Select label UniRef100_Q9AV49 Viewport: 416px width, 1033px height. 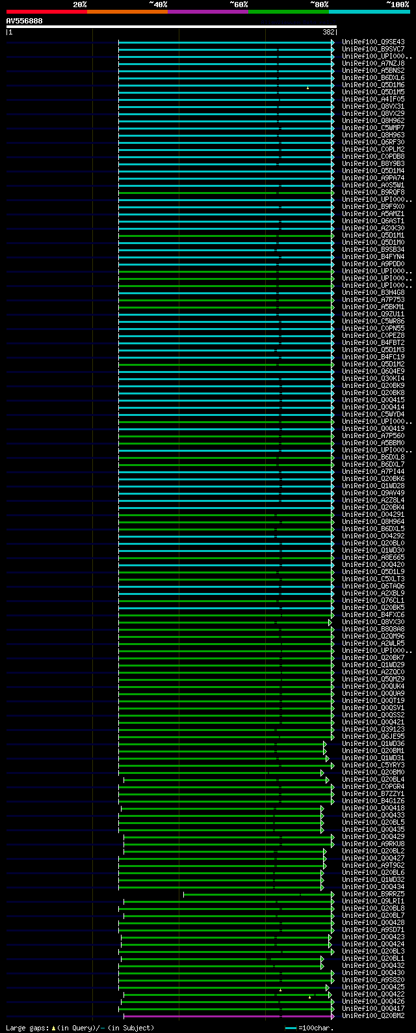pyautogui.click(x=373, y=493)
